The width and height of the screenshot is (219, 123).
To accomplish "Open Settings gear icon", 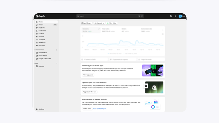I will tap(37, 109).
